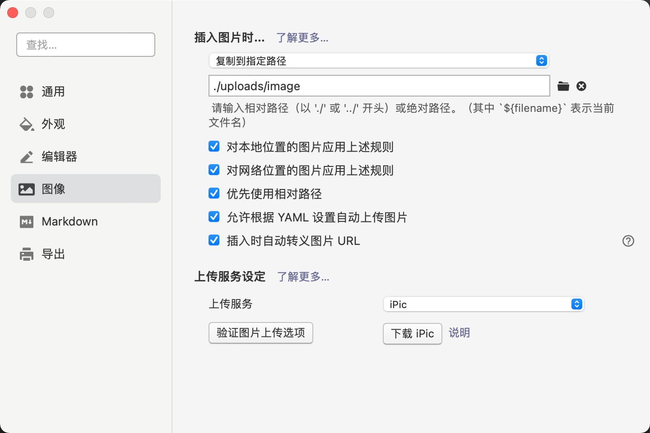Expand the 复制到指定路径 dropdown
This screenshot has height=433, width=650.
point(379,61)
